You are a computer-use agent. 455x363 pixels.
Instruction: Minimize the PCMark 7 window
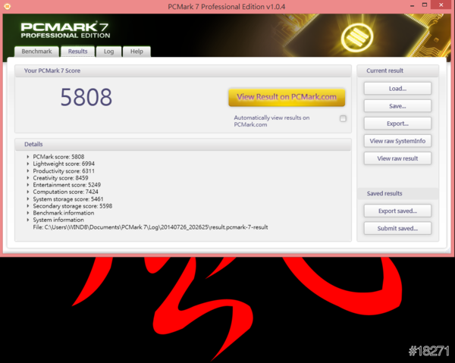(412, 6)
